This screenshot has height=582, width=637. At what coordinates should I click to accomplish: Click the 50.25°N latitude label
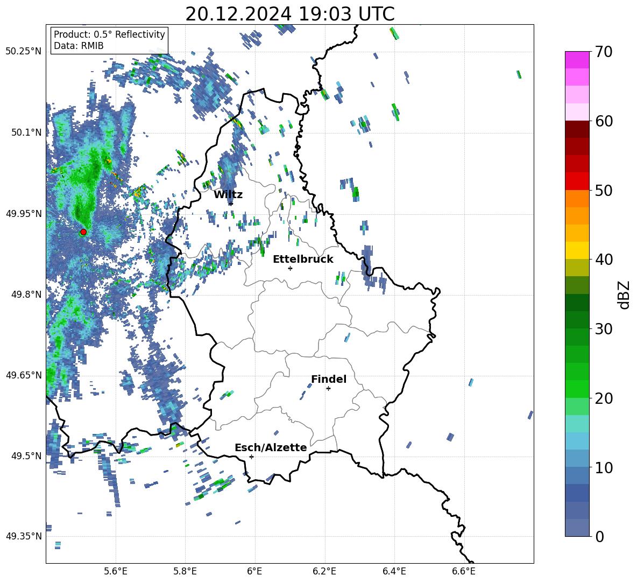(24, 52)
